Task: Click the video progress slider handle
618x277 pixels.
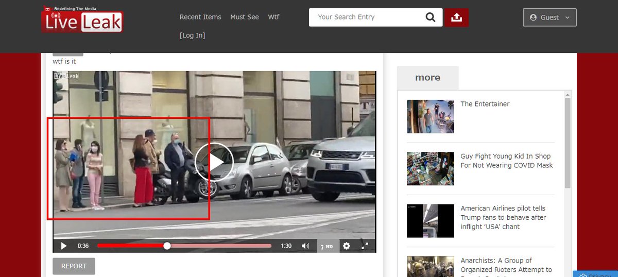Action: [x=167, y=246]
